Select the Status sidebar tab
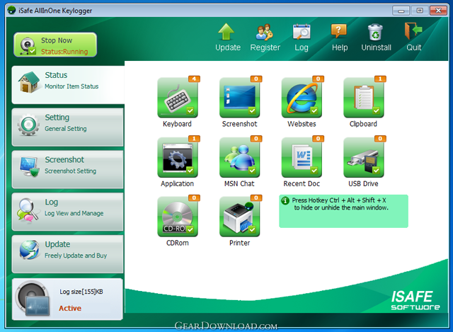The height and width of the screenshot is (332, 453). click(x=68, y=85)
